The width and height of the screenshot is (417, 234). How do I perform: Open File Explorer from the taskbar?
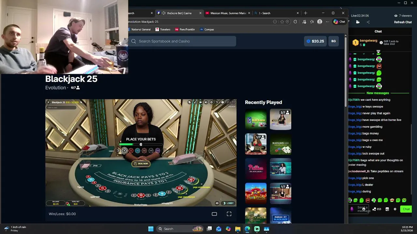point(238,229)
